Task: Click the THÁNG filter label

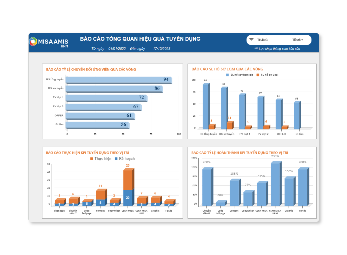Action: click(262, 40)
